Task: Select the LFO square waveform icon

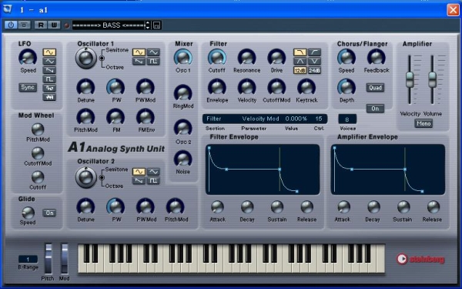Action: [x=49, y=79]
